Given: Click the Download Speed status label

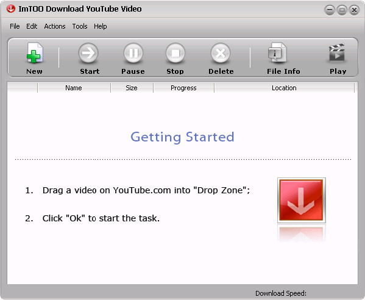Looking at the screenshot, I should pos(281,293).
